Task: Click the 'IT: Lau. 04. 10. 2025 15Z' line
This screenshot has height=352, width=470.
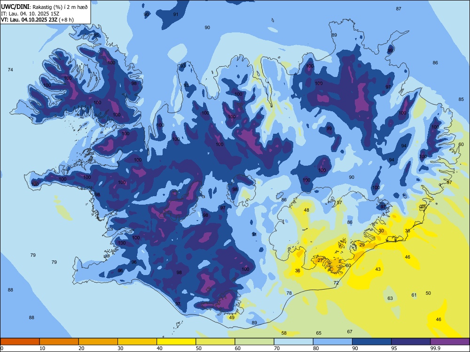Action: (30, 14)
